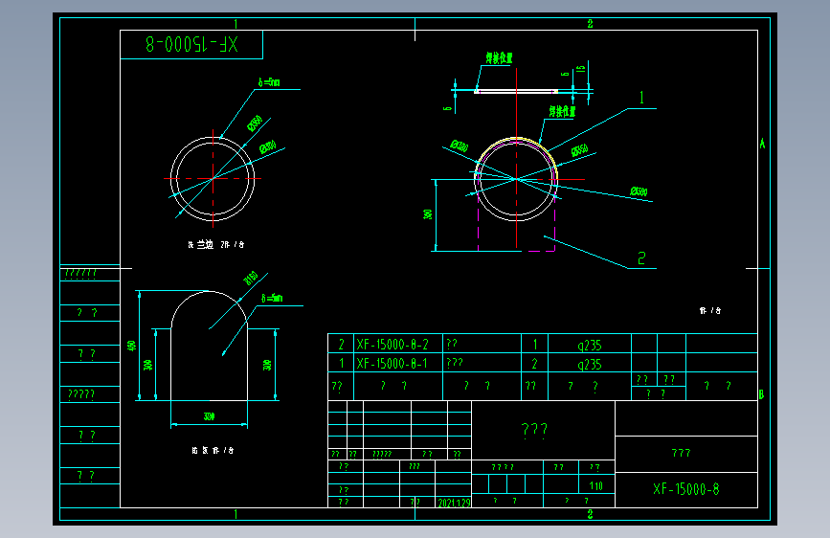Select the 400 overall height dimension
Viewport: 830px width, 538px height.
pos(132,346)
